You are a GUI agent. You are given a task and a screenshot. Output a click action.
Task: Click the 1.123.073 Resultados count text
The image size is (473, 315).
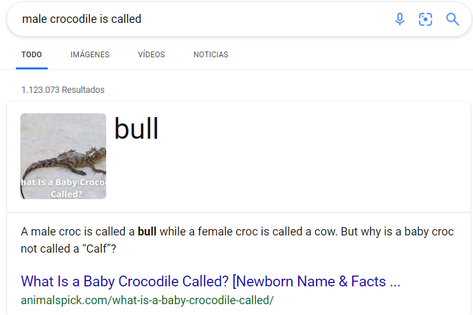(63, 90)
